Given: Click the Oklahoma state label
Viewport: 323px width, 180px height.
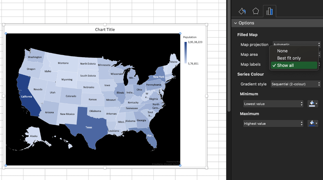Looking at the screenshot, I should pos(95,111).
